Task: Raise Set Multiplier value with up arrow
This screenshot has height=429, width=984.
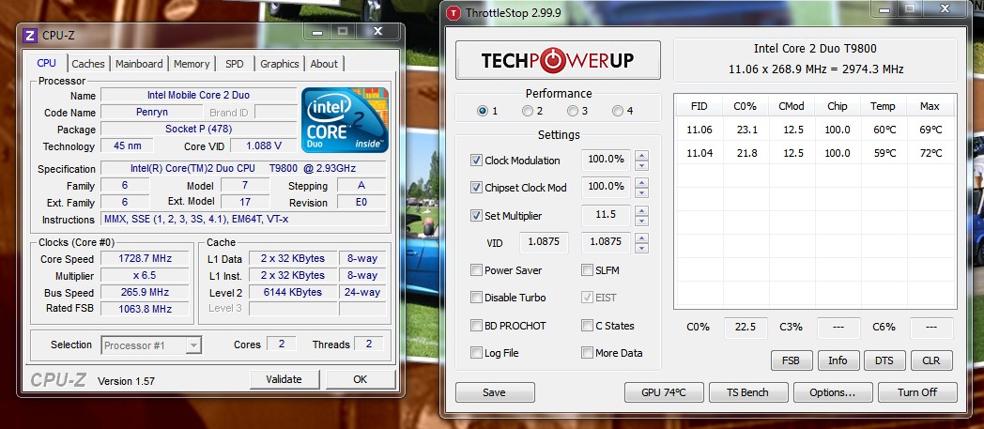Action: 641,210
